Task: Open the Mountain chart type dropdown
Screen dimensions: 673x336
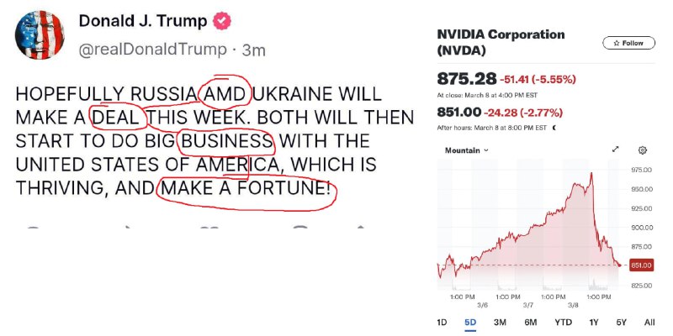Action: click(467, 150)
